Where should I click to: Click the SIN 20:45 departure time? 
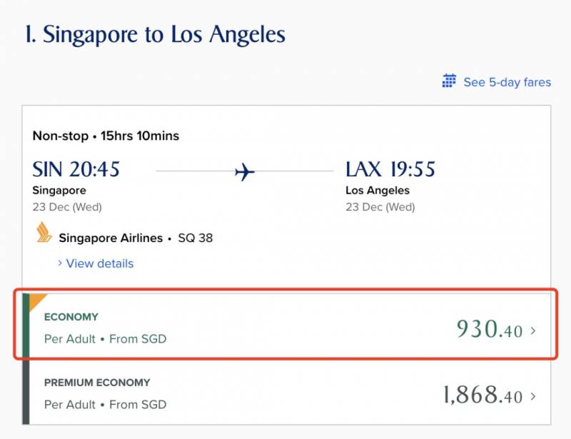click(76, 170)
